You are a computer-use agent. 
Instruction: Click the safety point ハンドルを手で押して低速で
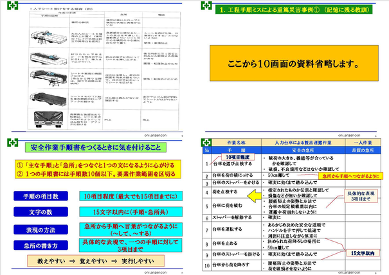pyautogui.click(x=295, y=231)
